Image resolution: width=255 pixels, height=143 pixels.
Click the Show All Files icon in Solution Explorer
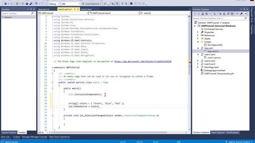point(232,14)
